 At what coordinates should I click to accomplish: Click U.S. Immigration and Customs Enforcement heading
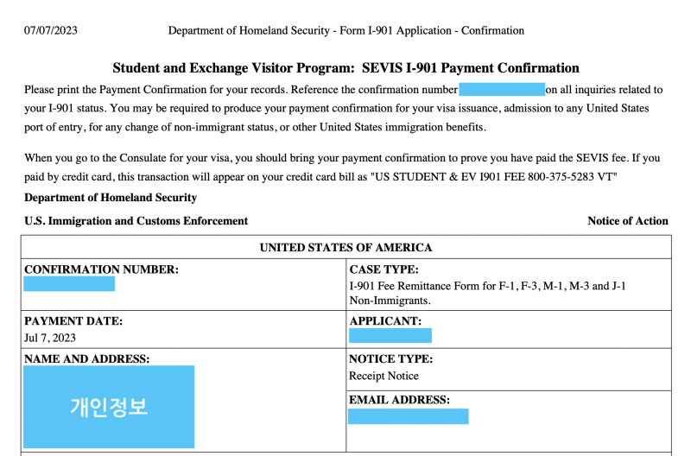136,221
